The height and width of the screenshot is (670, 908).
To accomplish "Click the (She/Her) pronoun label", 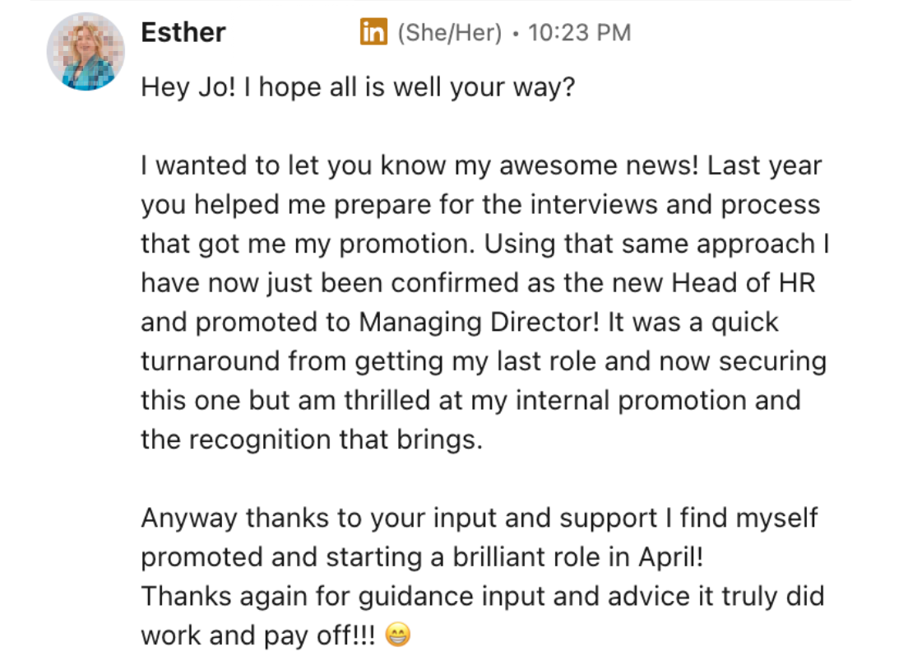I will pos(450,33).
